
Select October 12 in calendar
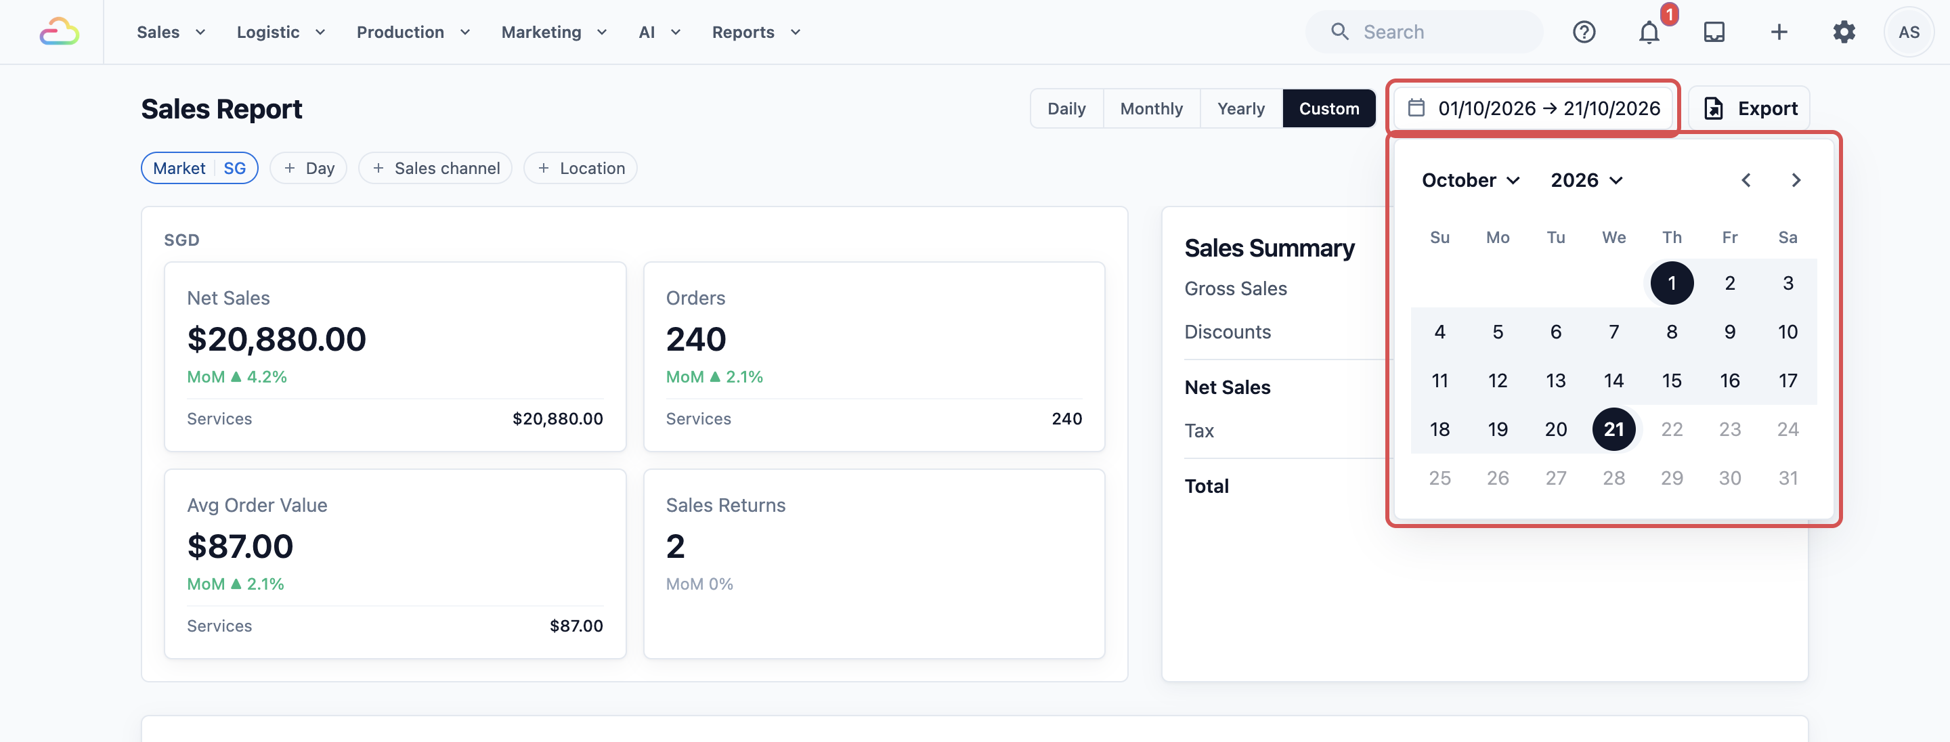tap(1497, 381)
